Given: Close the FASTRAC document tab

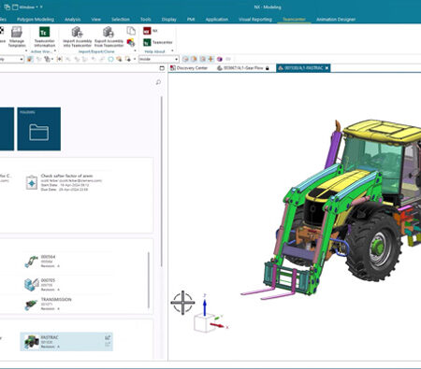Looking at the screenshot, I should pyautogui.click(x=327, y=68).
